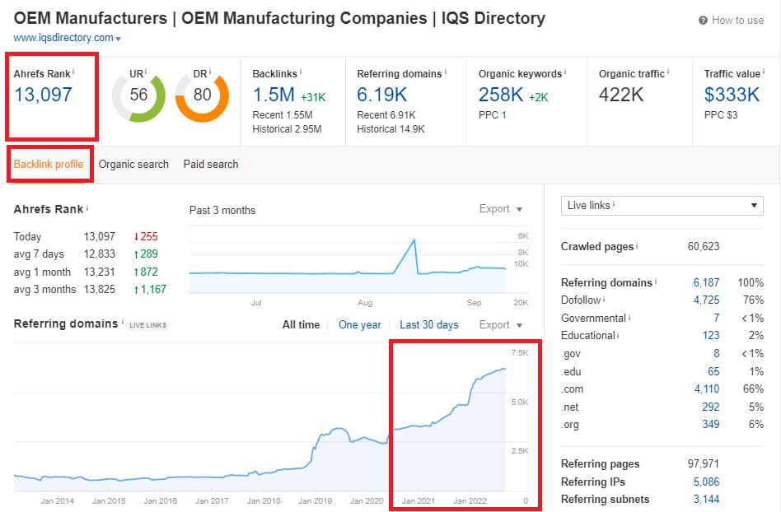Screen dimensions: 781x512
Task: Select the Last 30 days chart range
Action: (429, 324)
